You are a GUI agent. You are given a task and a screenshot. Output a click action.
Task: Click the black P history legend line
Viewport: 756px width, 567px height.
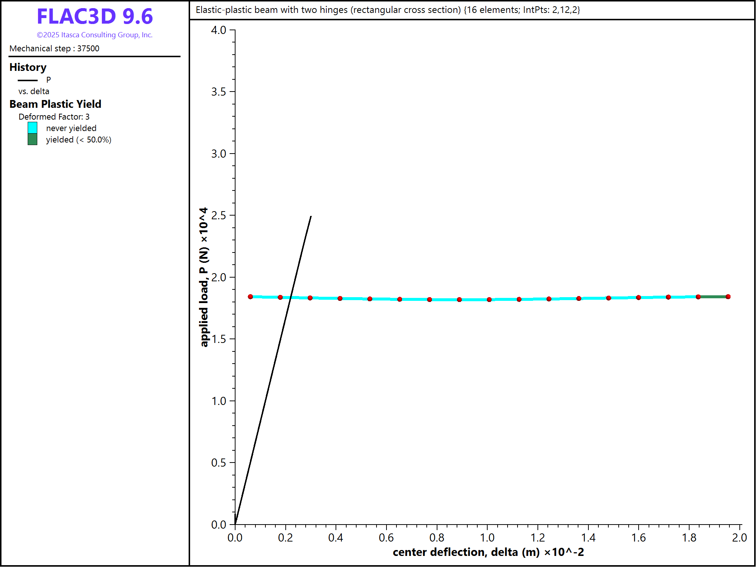[28, 80]
